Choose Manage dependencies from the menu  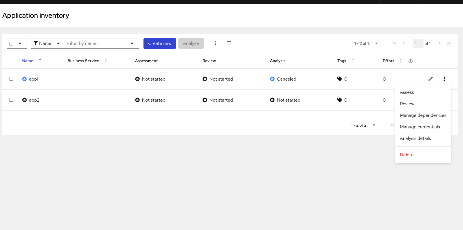[x=423, y=115]
